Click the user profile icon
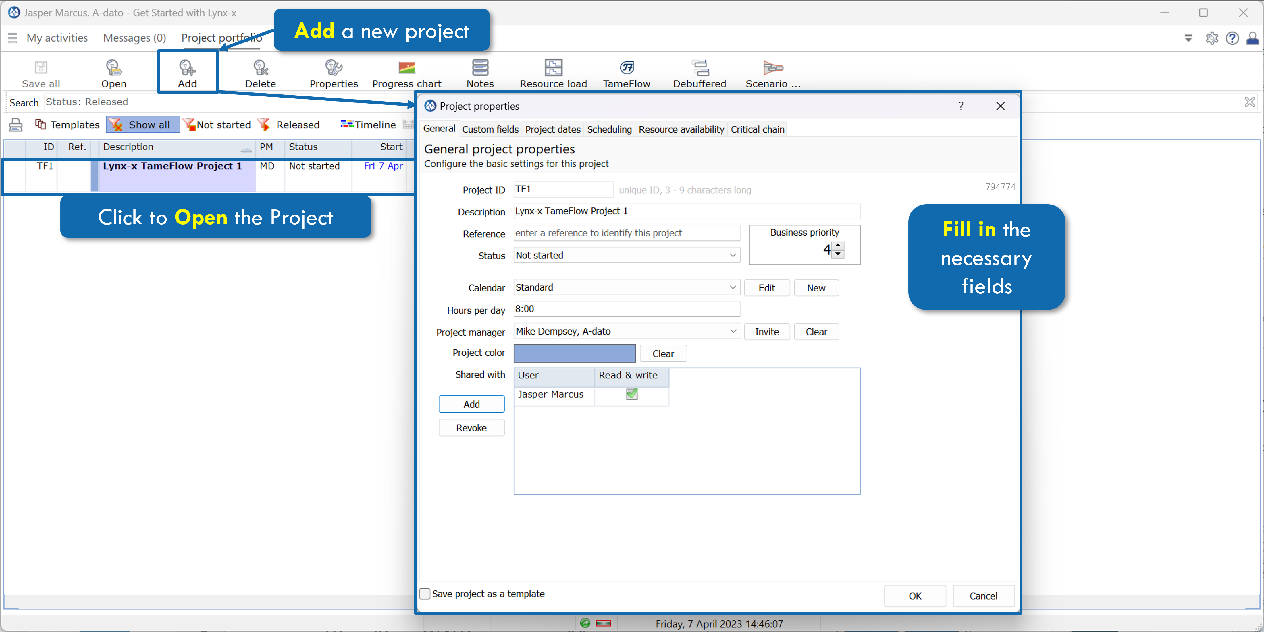The height and width of the screenshot is (632, 1264). (x=1252, y=38)
